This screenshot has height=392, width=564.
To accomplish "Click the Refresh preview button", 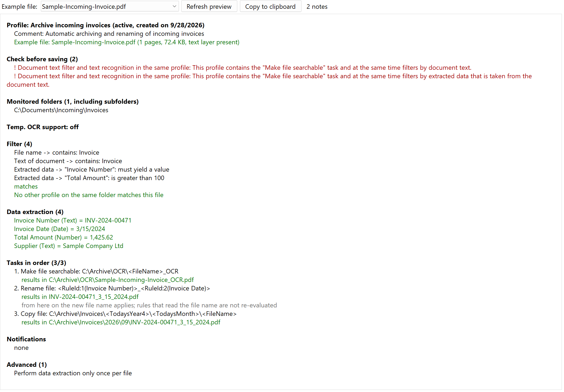I will pyautogui.click(x=209, y=6).
